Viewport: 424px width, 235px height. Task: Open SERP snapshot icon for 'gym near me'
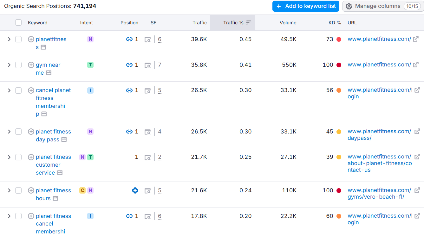[x=49, y=73]
